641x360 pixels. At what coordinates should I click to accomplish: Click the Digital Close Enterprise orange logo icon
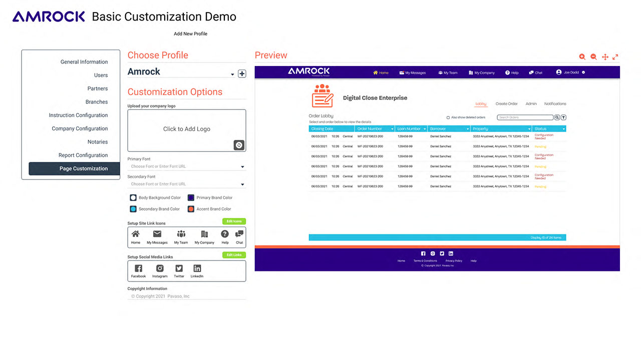pyautogui.click(x=323, y=96)
